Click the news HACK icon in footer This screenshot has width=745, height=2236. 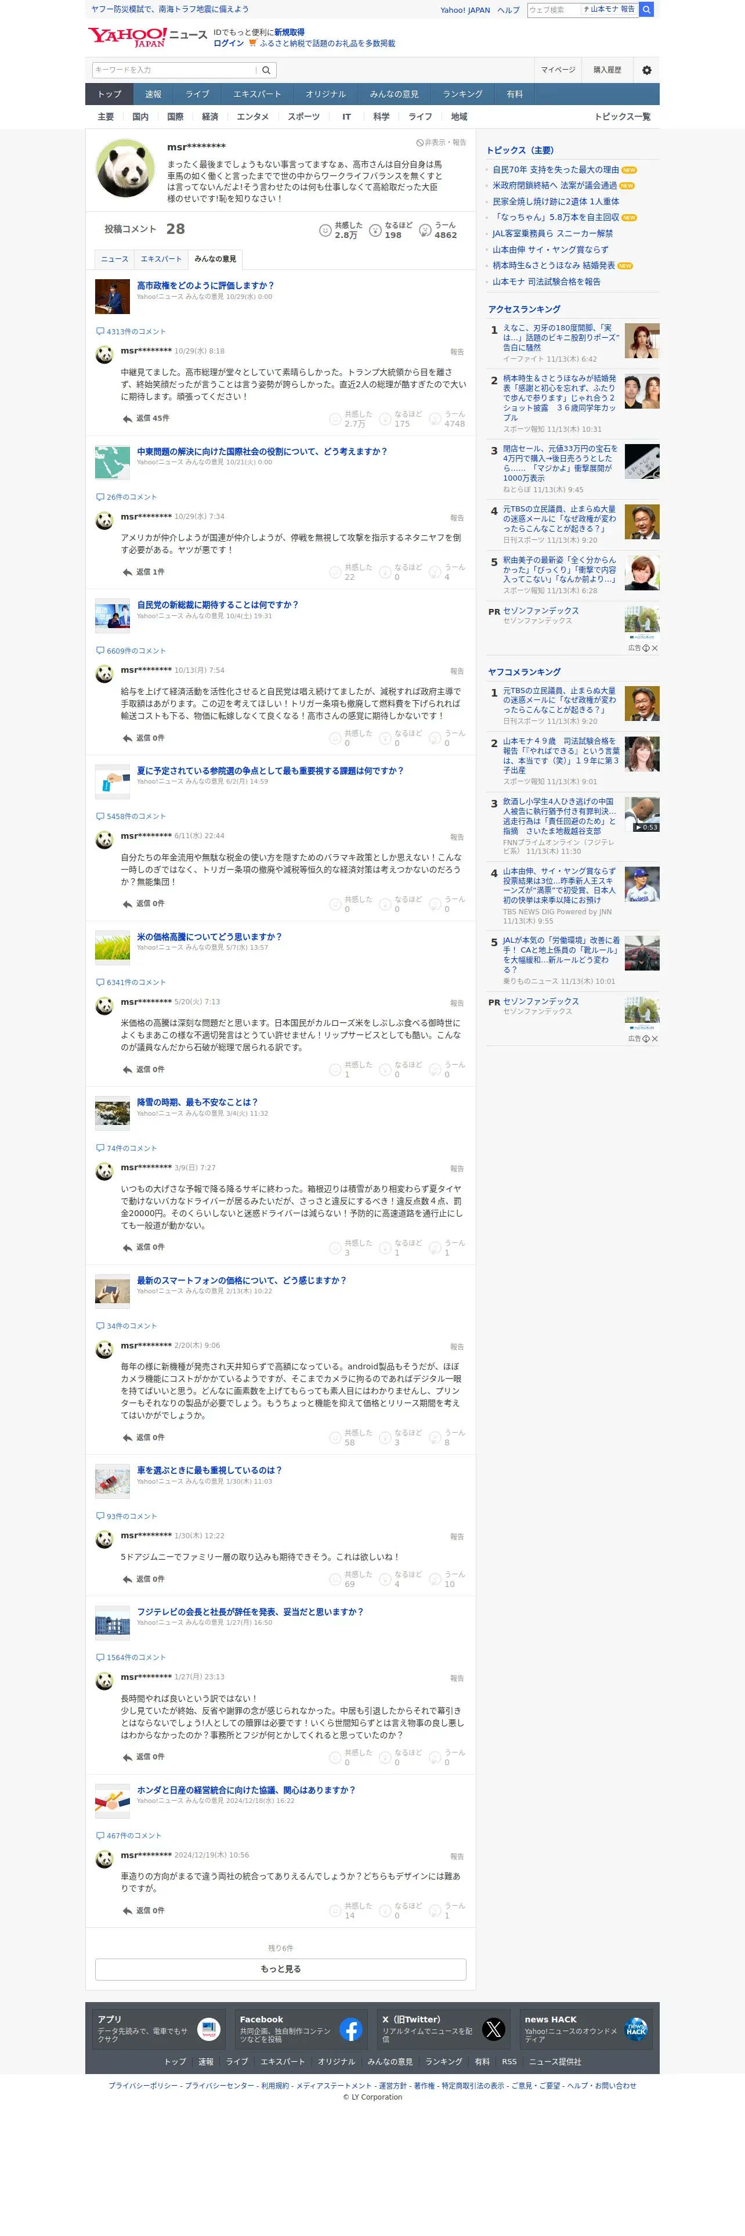(636, 2029)
